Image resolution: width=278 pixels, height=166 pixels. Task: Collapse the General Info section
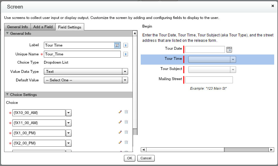click(x=7, y=33)
